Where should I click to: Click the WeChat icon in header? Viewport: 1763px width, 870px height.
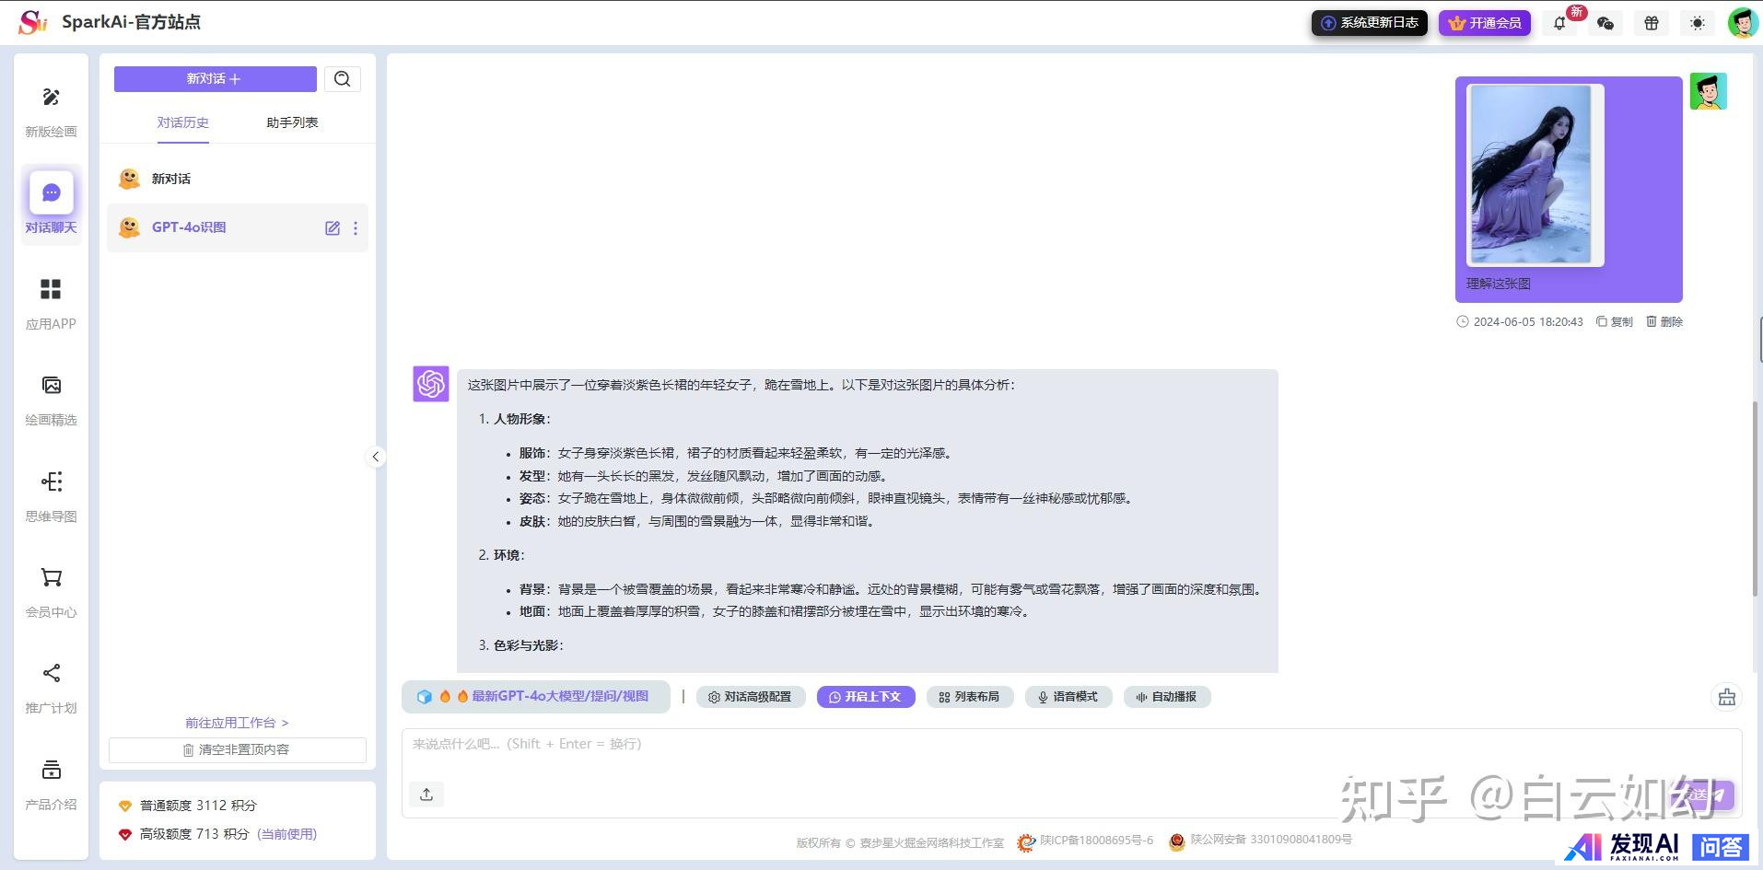[1605, 23]
